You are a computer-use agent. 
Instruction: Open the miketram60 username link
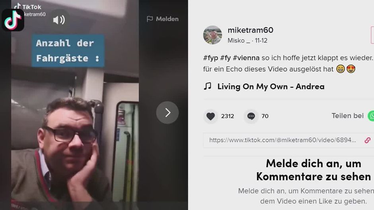click(250, 30)
